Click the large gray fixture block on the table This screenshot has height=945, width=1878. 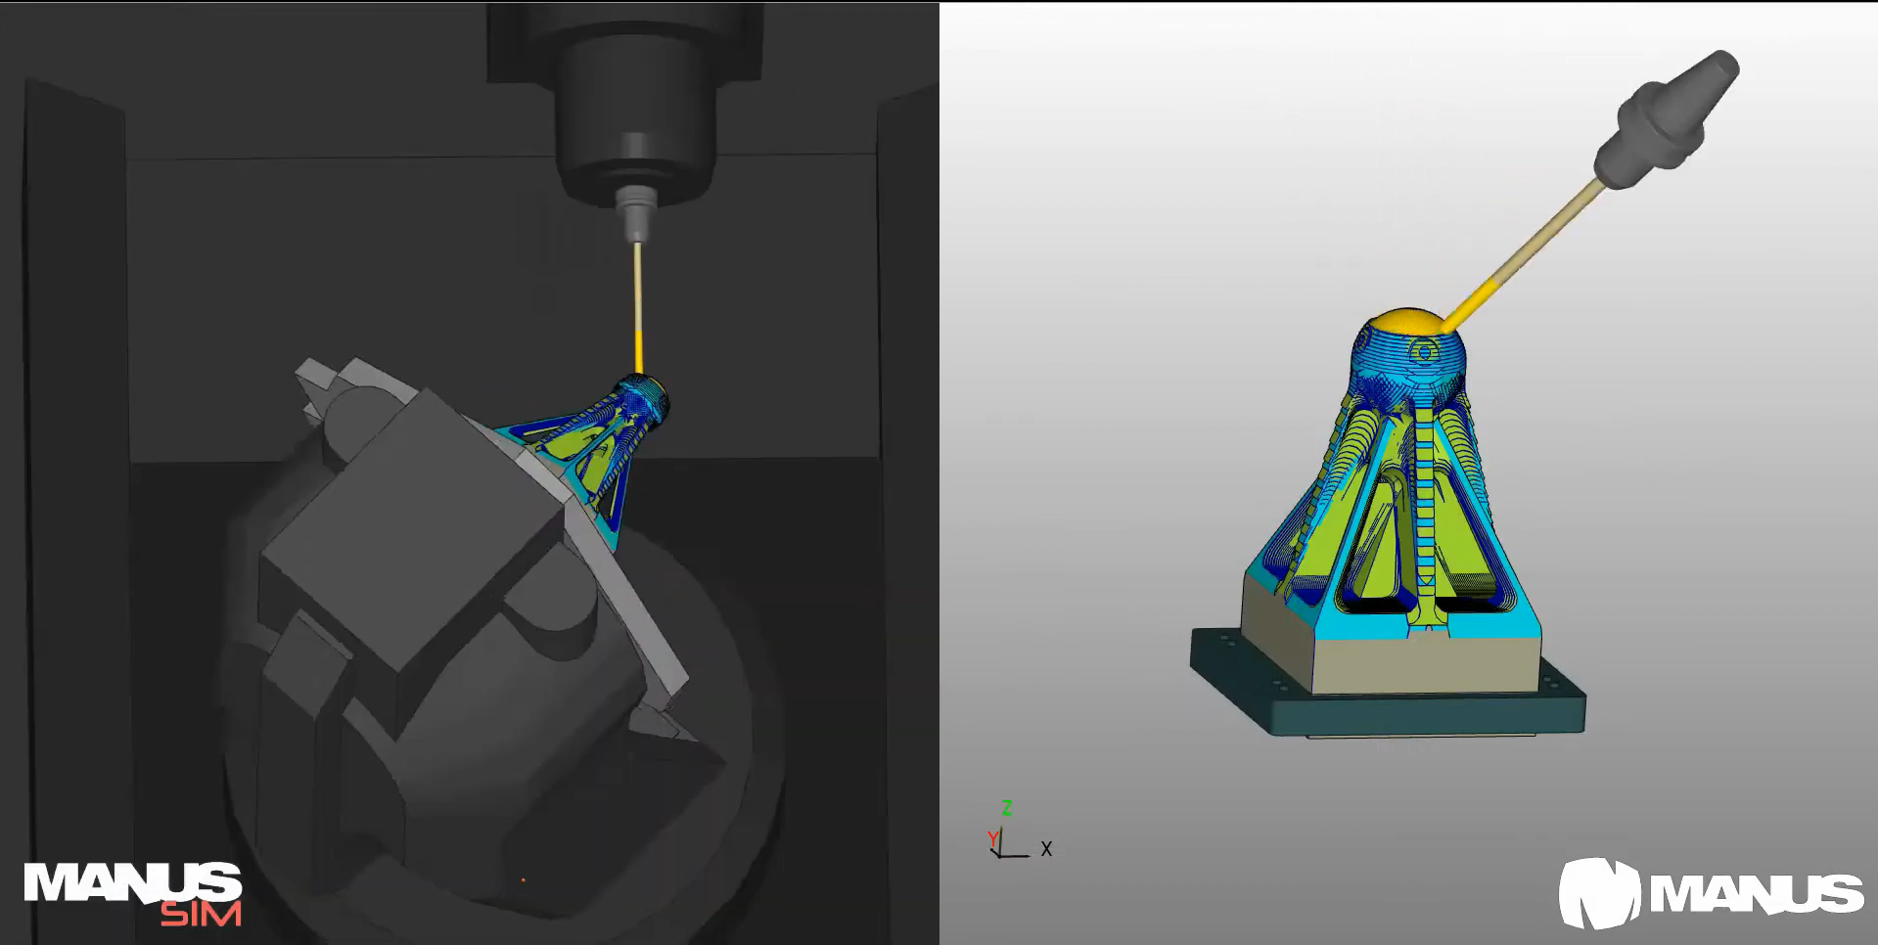(x=411, y=548)
